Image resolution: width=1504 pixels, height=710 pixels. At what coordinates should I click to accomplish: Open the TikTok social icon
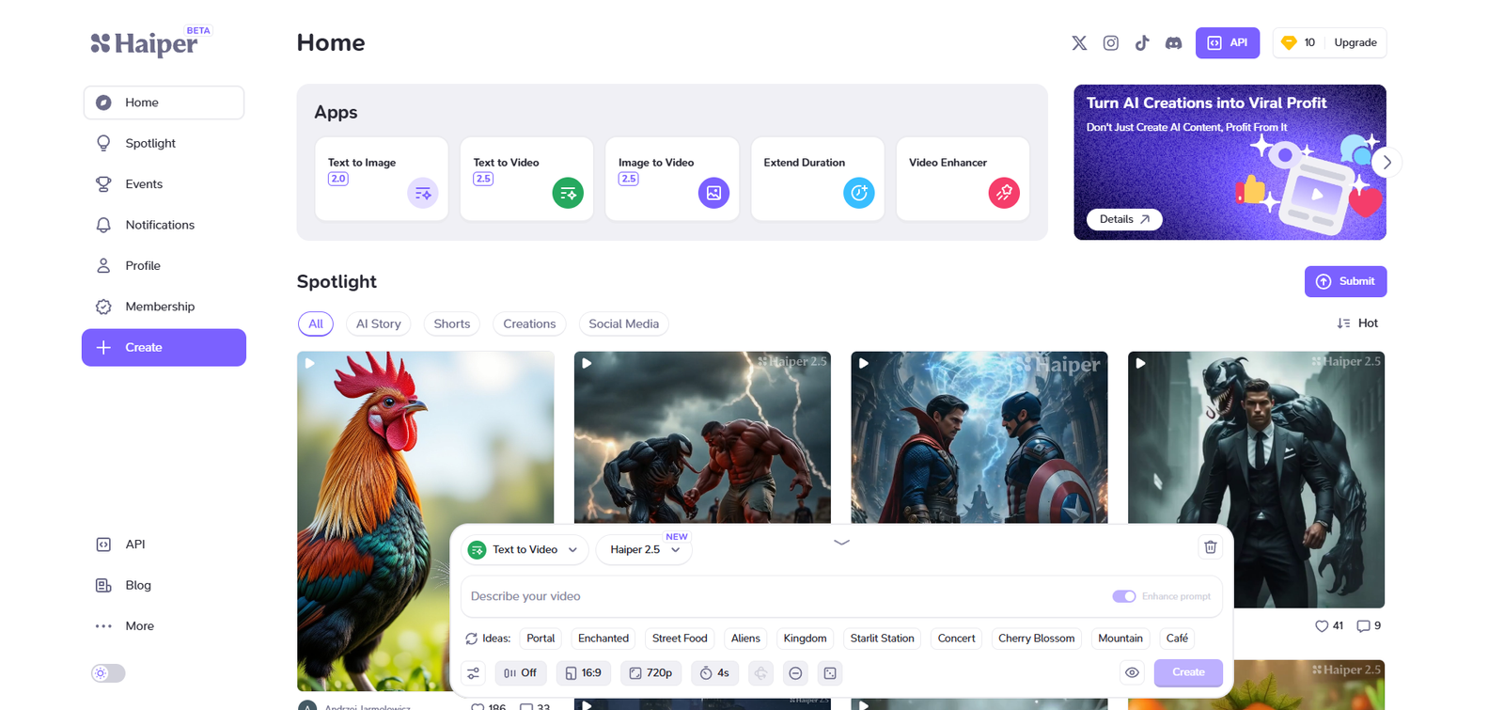tap(1142, 43)
